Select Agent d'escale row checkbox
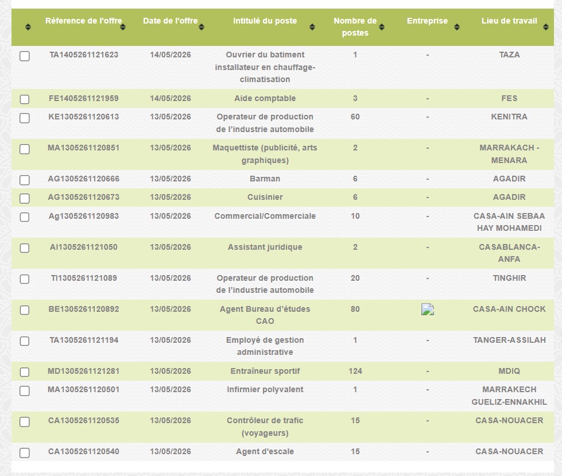The image size is (562, 476). (x=24, y=452)
